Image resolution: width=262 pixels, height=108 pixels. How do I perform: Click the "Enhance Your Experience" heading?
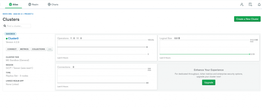(209, 70)
